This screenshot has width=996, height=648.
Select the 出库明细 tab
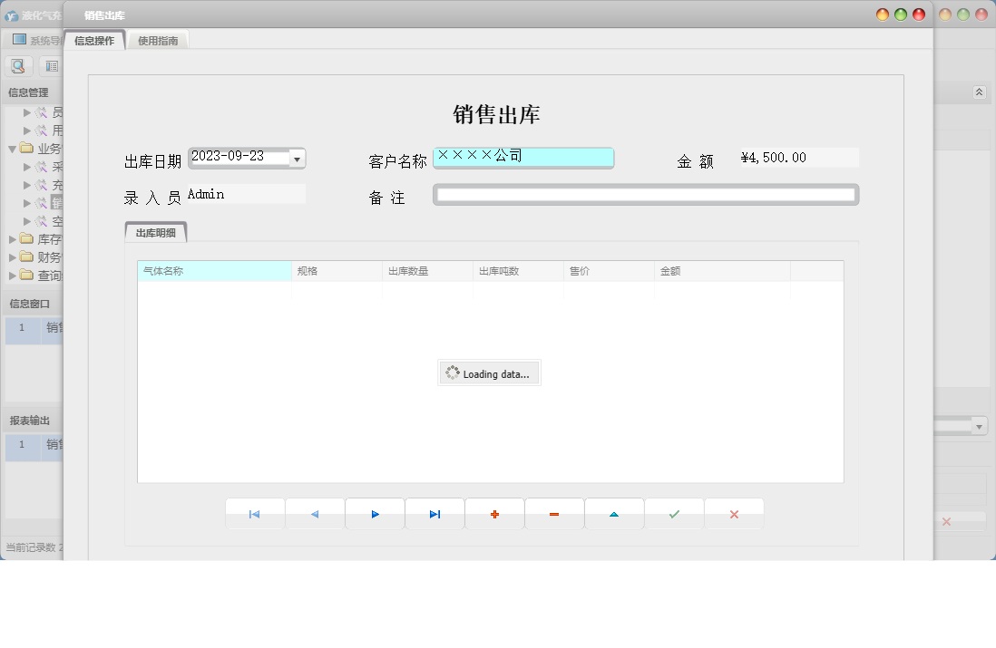[x=156, y=231]
